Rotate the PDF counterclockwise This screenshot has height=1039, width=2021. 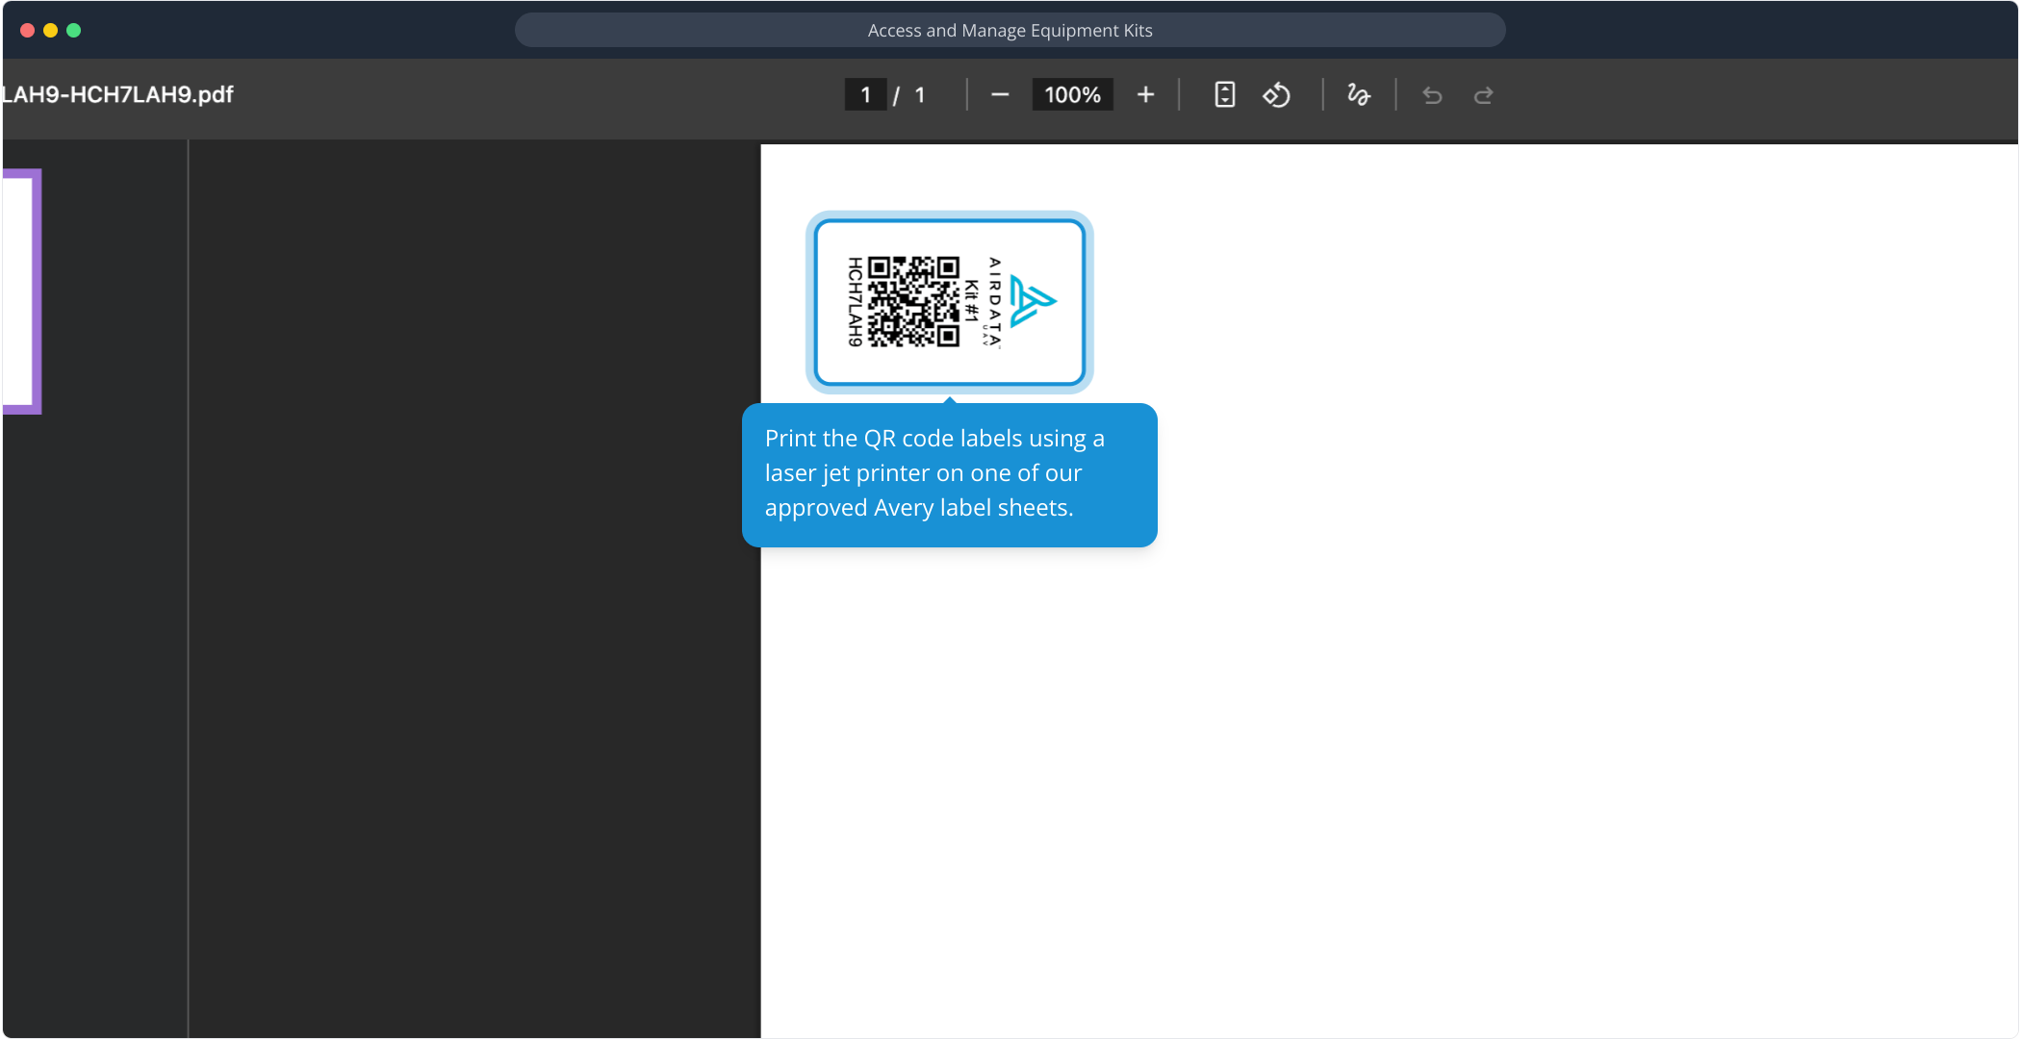[1277, 94]
